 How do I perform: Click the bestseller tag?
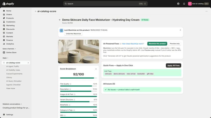click(x=141, y=74)
